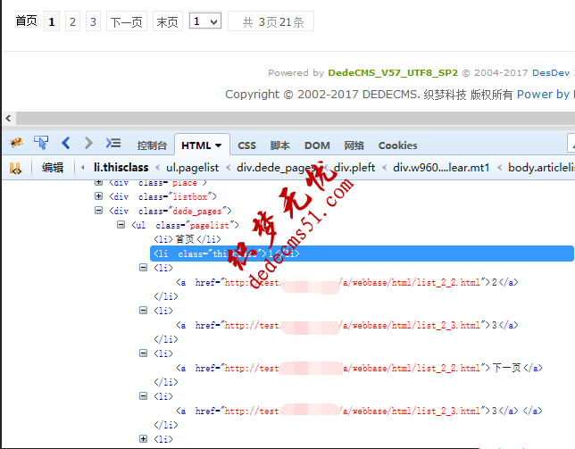Go back with Firebug's left arrow
This screenshot has height=449, width=575.
coord(66,143)
